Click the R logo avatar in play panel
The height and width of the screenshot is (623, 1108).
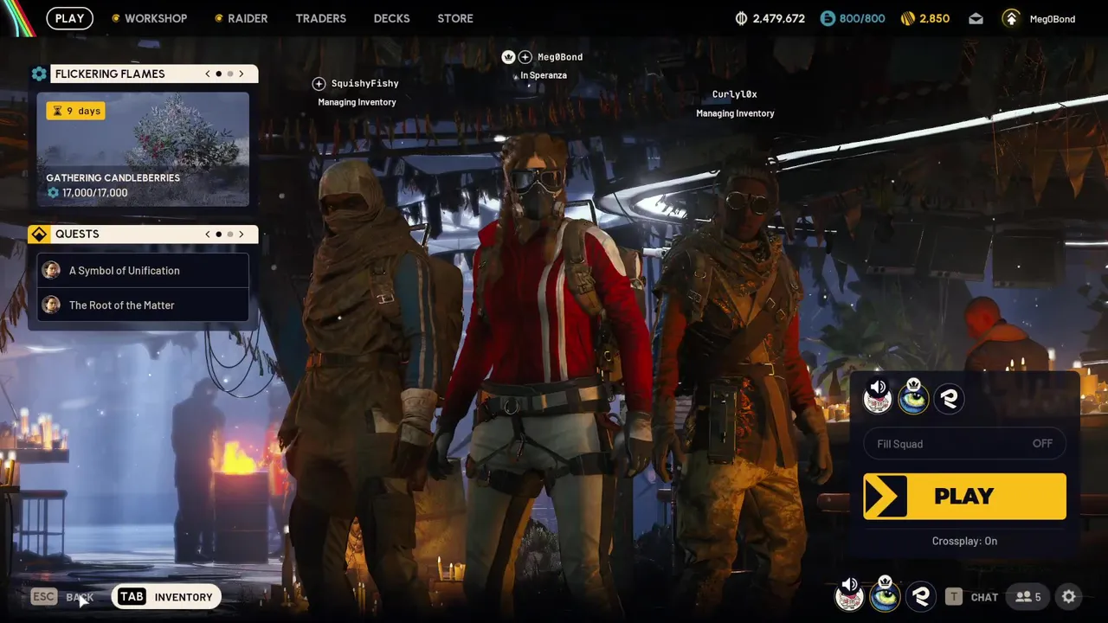click(950, 399)
